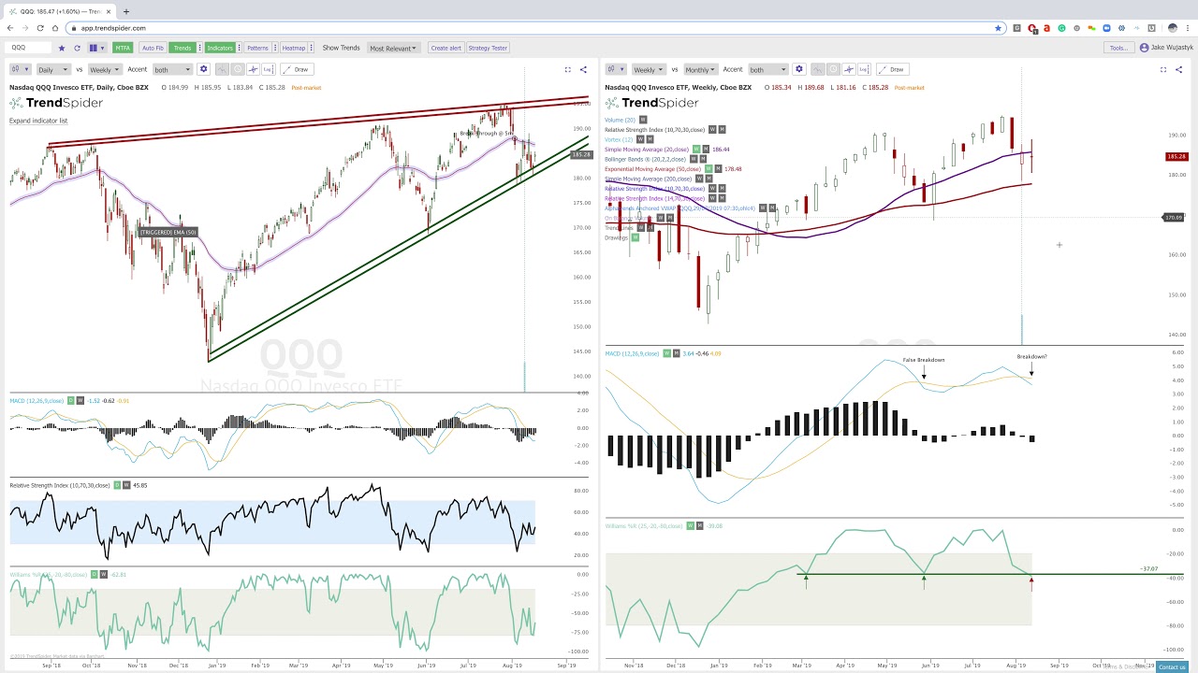The image size is (1198, 673).
Task: Open right chart Monthly secondary timeframe dropdown
Action: pyautogui.click(x=700, y=69)
